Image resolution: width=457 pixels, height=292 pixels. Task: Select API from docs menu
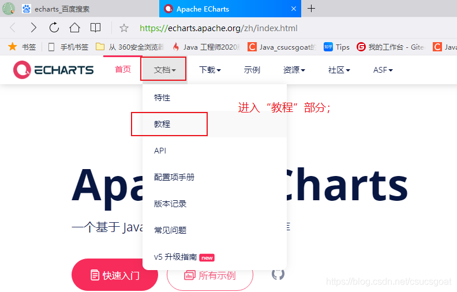point(215,151)
